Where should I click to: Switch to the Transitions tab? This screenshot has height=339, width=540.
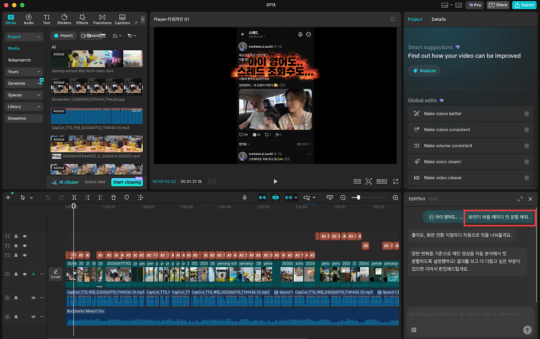[102, 19]
